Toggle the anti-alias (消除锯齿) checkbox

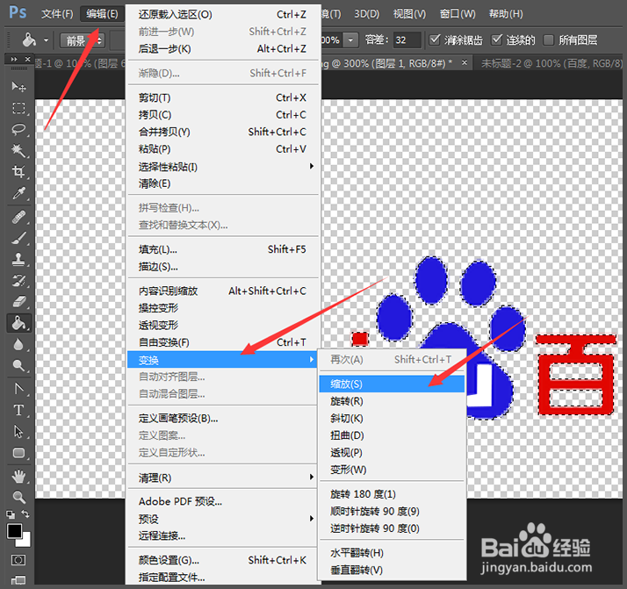click(435, 40)
